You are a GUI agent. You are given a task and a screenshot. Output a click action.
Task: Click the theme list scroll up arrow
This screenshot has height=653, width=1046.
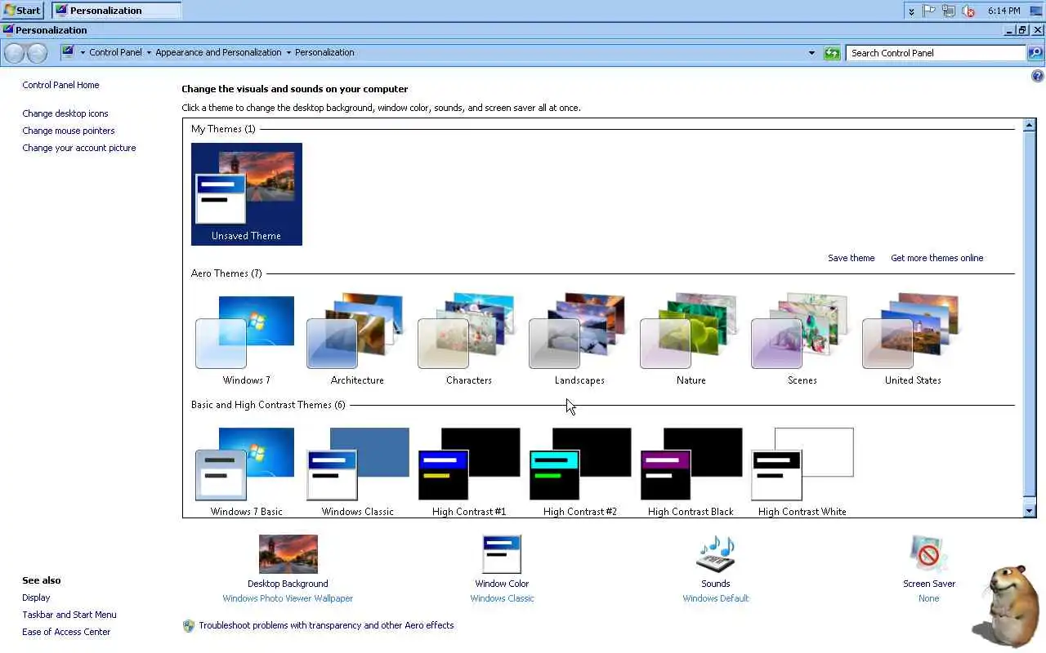pos(1030,126)
